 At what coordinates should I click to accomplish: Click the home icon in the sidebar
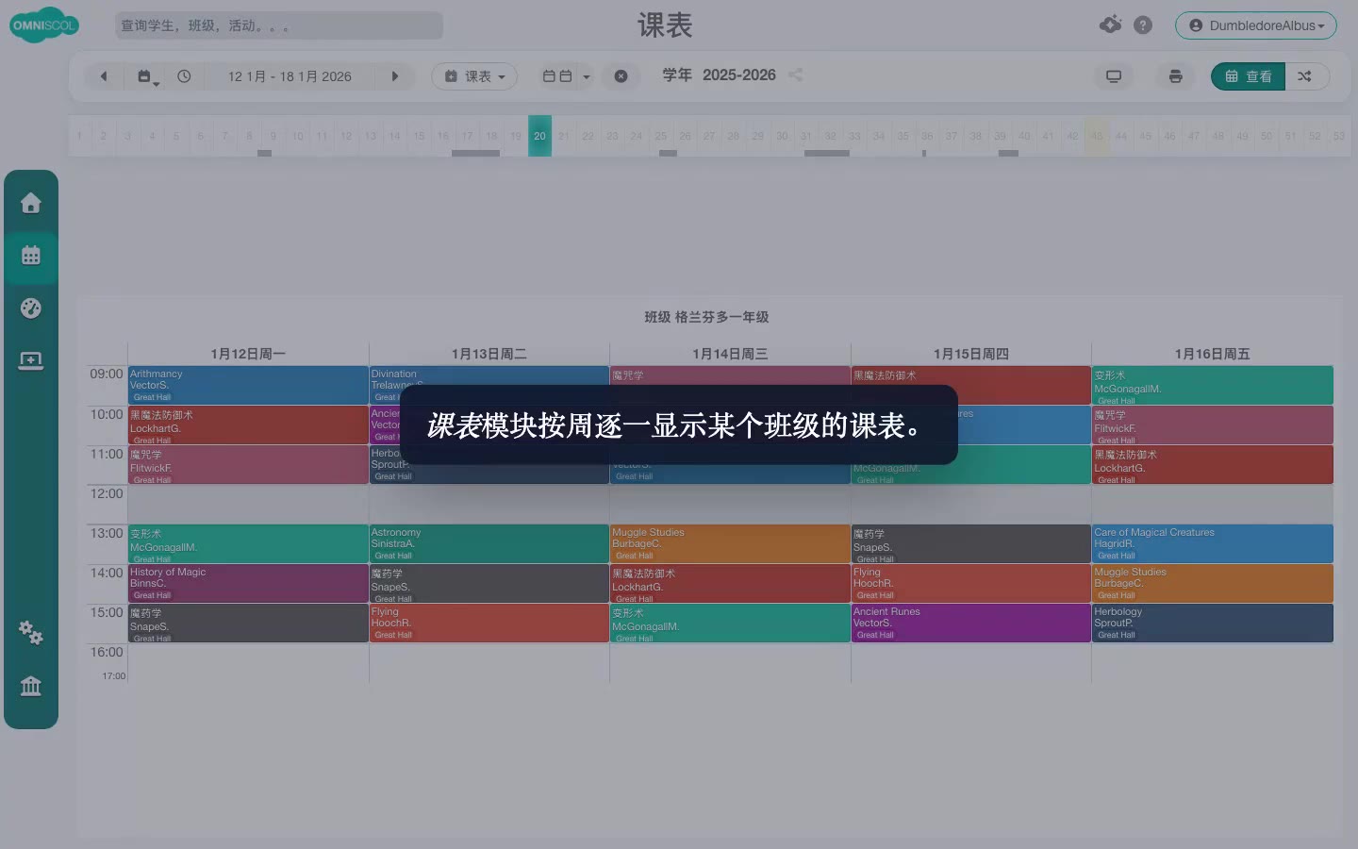tap(31, 203)
